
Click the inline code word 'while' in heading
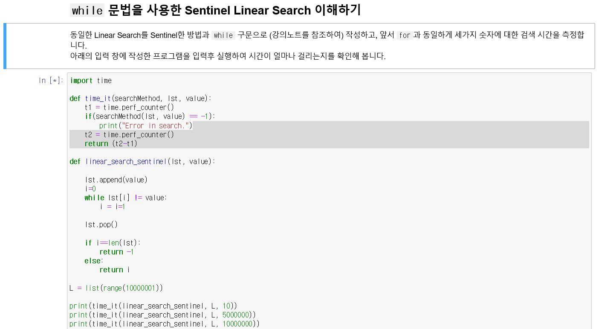click(87, 10)
